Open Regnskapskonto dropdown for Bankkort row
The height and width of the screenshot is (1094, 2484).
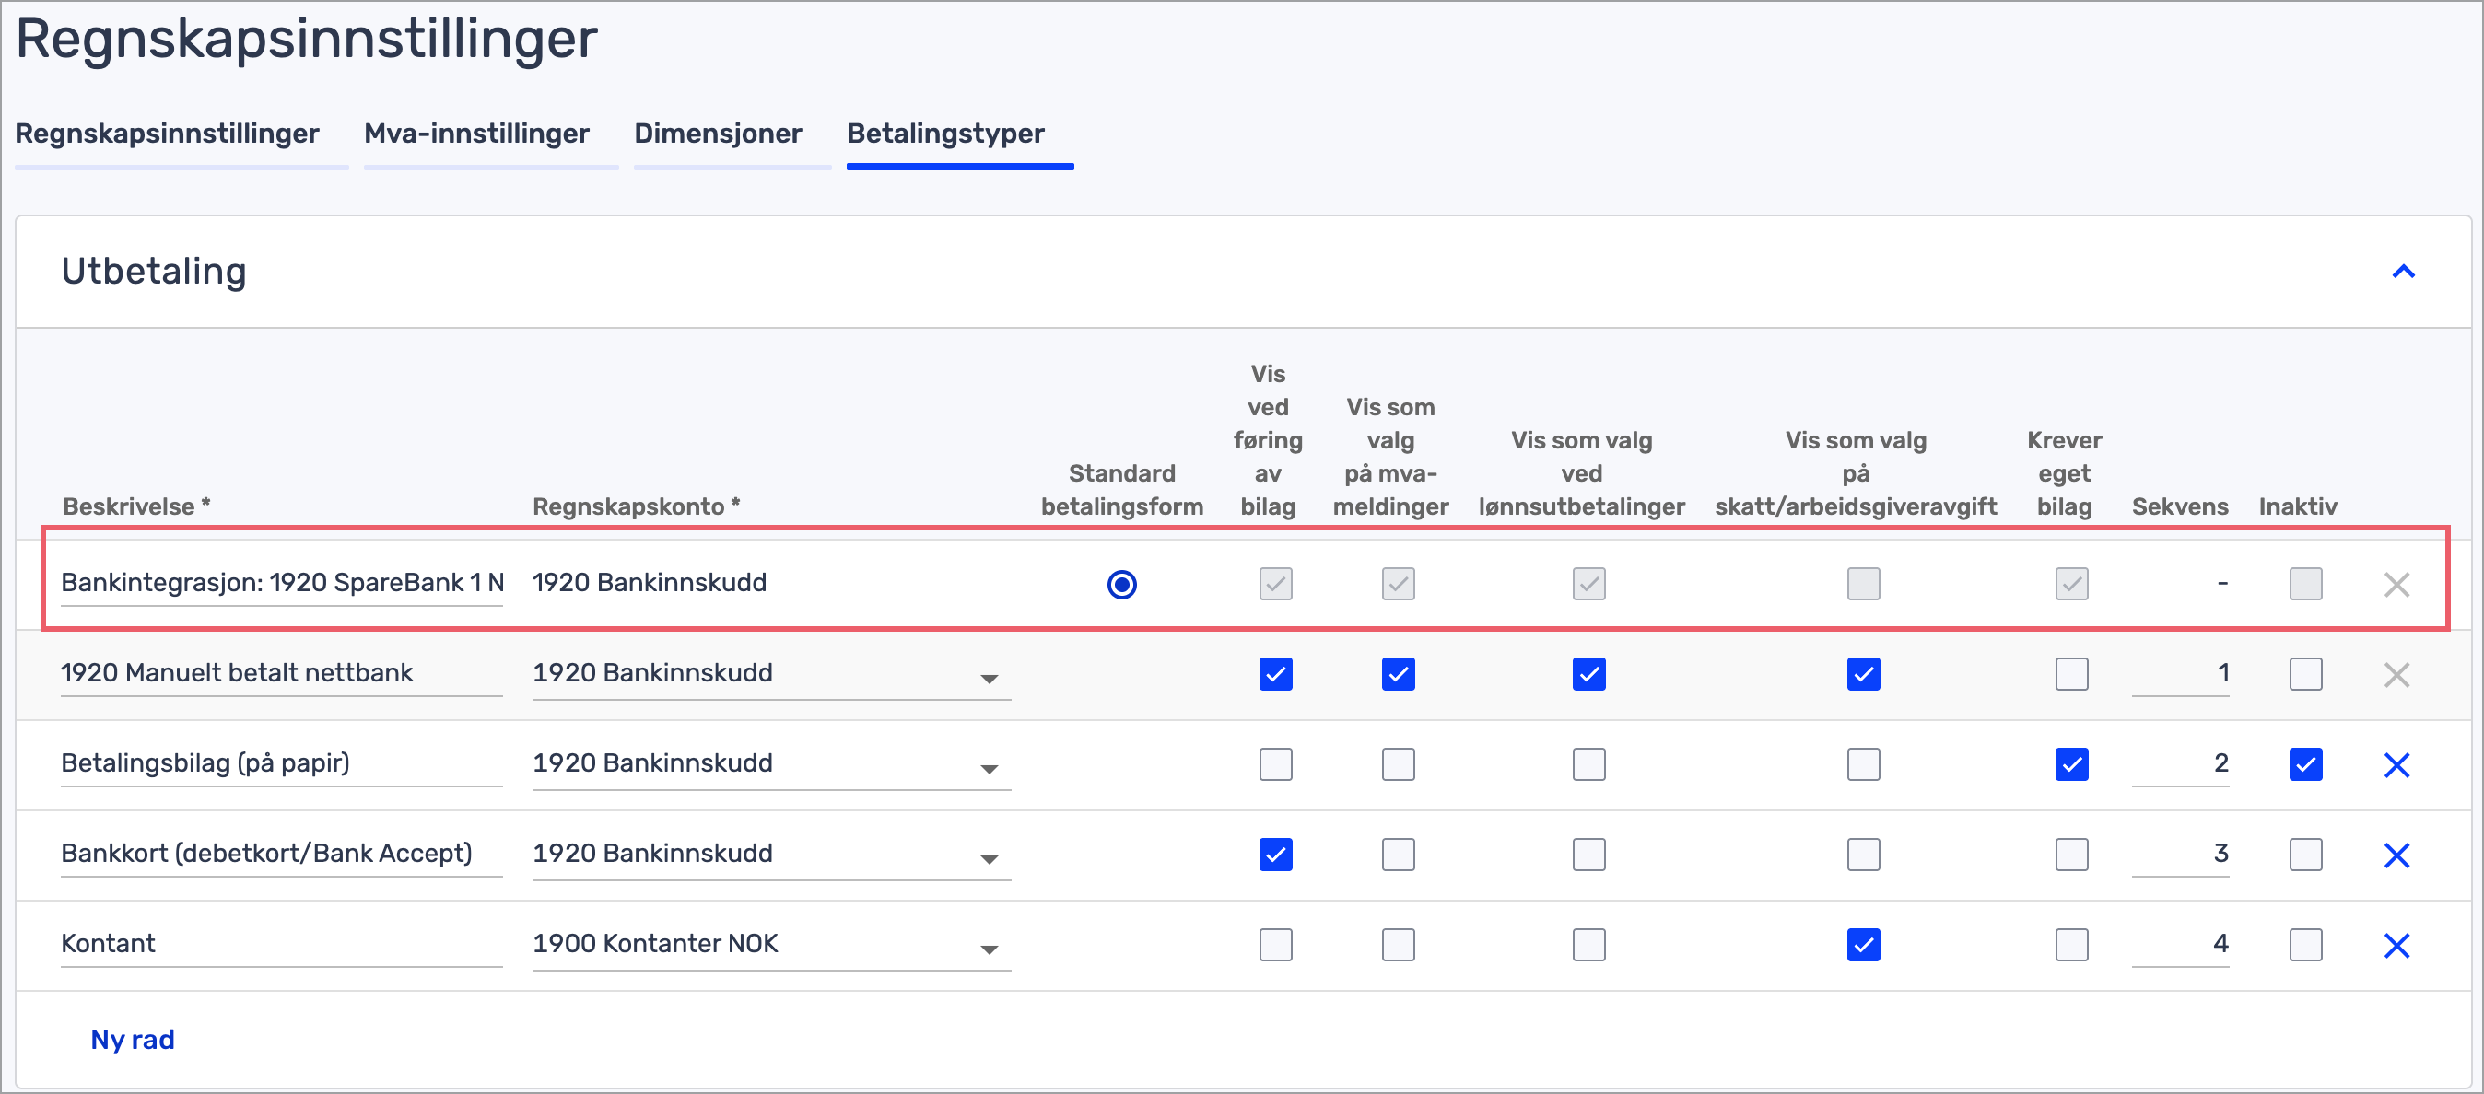pyautogui.click(x=989, y=859)
